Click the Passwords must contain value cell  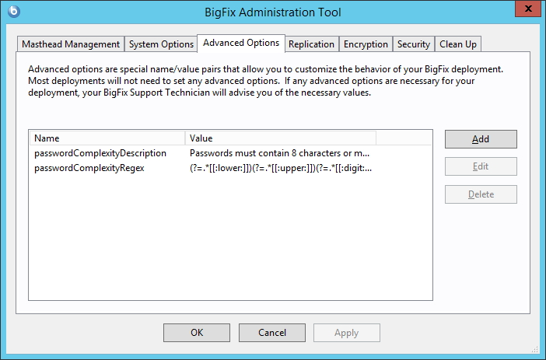[279, 153]
